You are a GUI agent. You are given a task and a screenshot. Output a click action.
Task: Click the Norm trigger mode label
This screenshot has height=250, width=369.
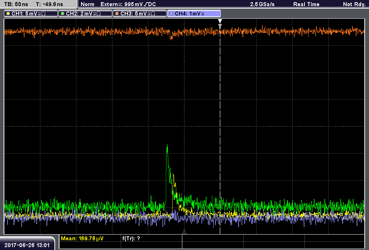[x=88, y=4]
